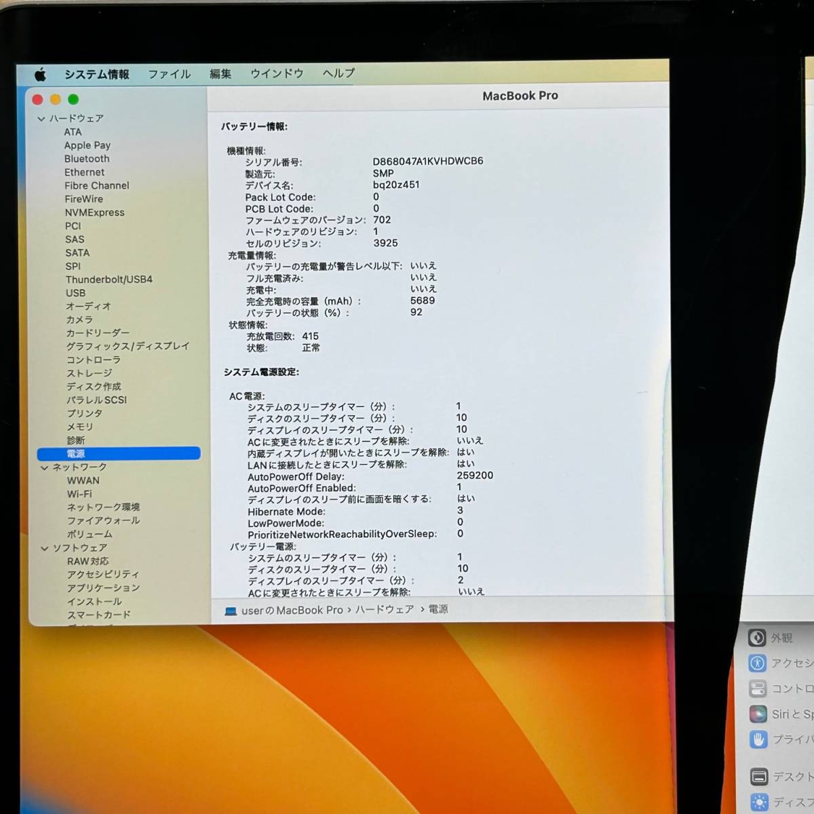Select メモリ in the sidebar
The image size is (814, 814).
[x=80, y=427]
